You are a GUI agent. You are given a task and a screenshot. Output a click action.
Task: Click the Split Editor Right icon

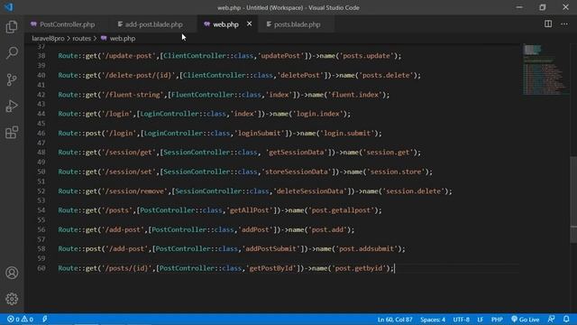pyautogui.click(x=548, y=24)
